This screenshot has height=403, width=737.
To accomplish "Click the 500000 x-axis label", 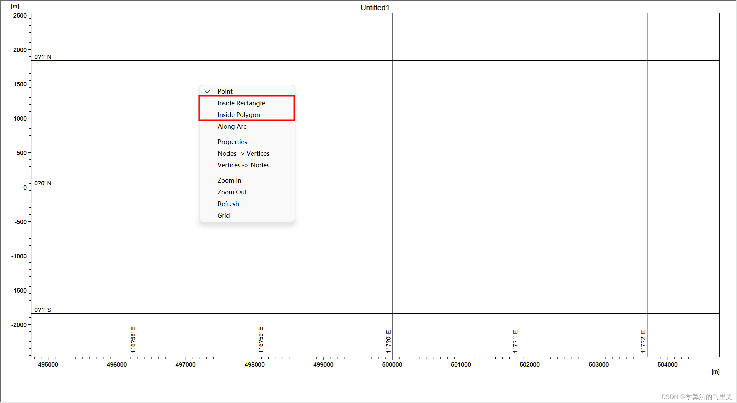I will pos(392,365).
